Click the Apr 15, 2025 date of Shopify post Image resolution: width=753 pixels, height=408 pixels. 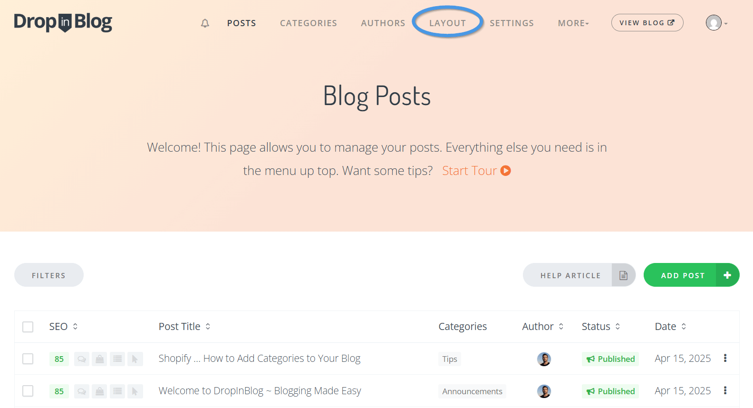pyautogui.click(x=683, y=359)
